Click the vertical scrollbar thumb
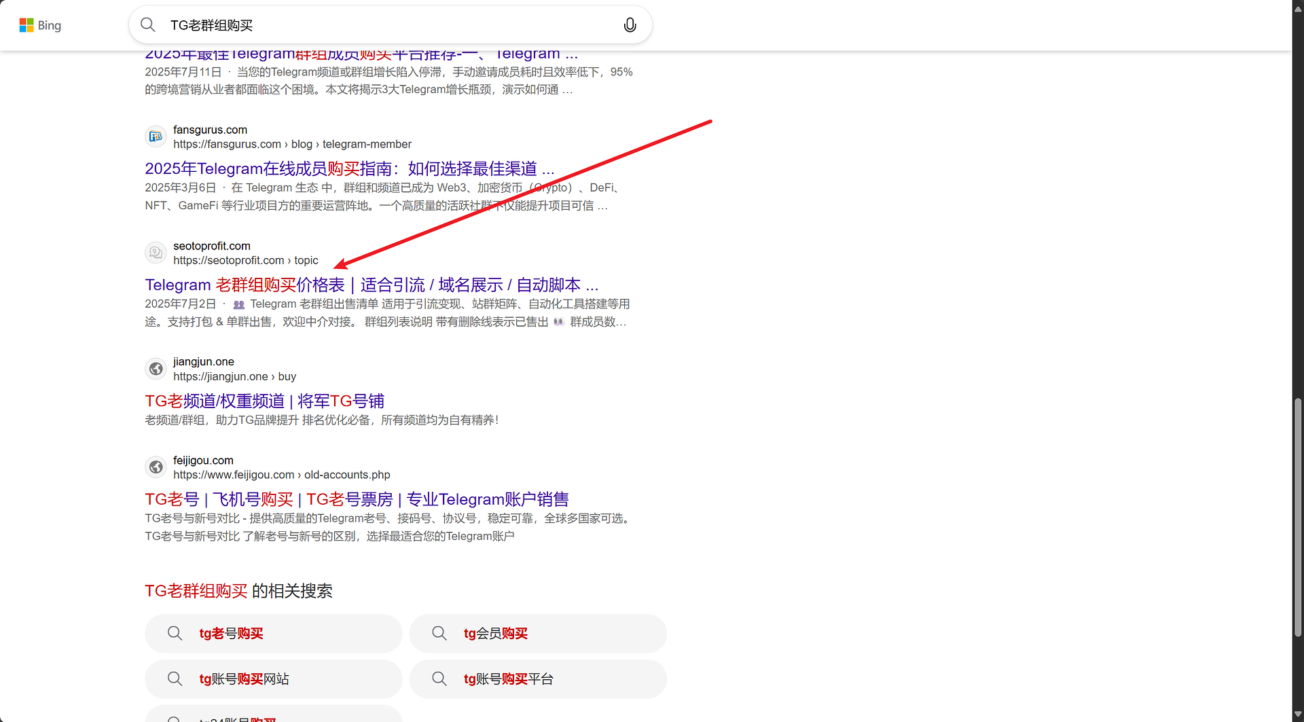 pos(1298,516)
